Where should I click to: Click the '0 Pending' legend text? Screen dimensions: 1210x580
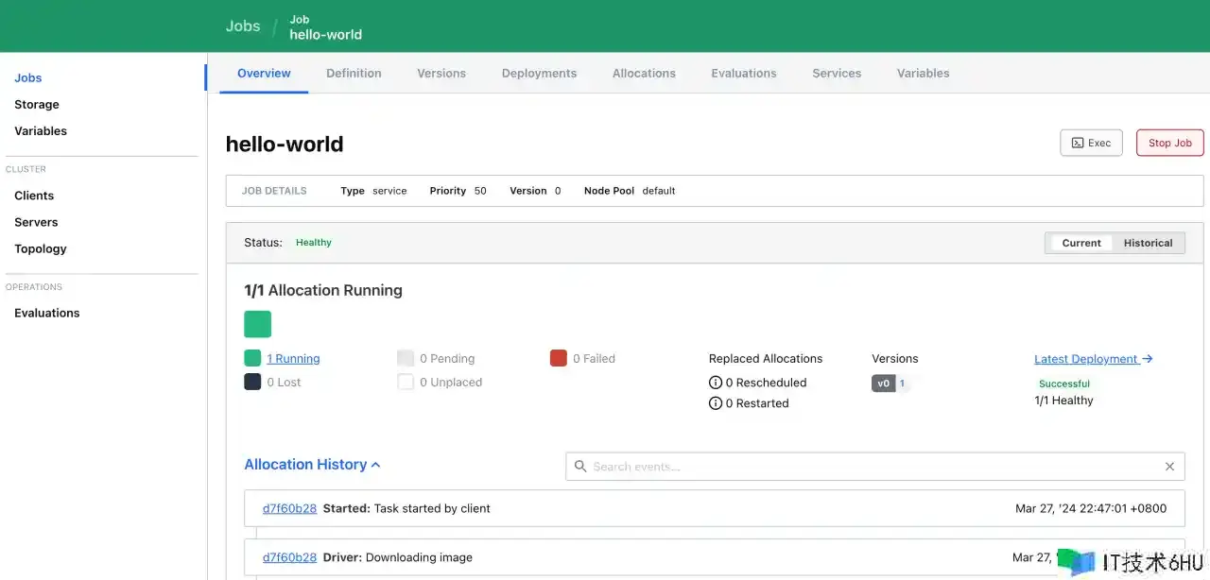coord(447,359)
